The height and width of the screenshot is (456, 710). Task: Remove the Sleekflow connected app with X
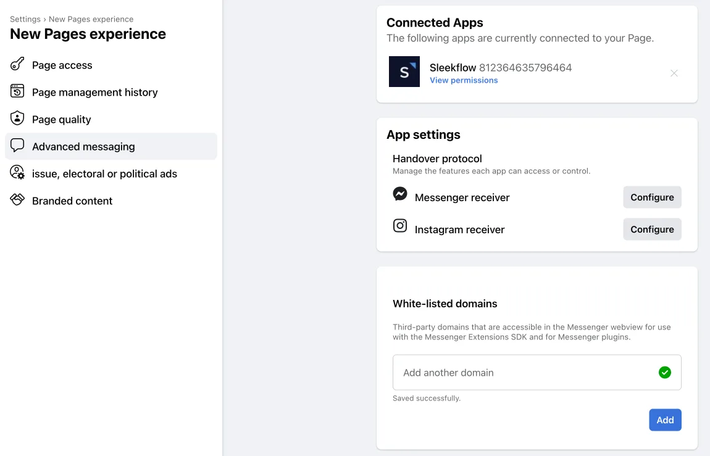pyautogui.click(x=674, y=73)
